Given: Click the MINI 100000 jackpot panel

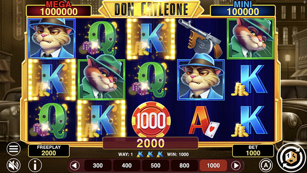Looking at the screenshot, I should click(243, 9).
